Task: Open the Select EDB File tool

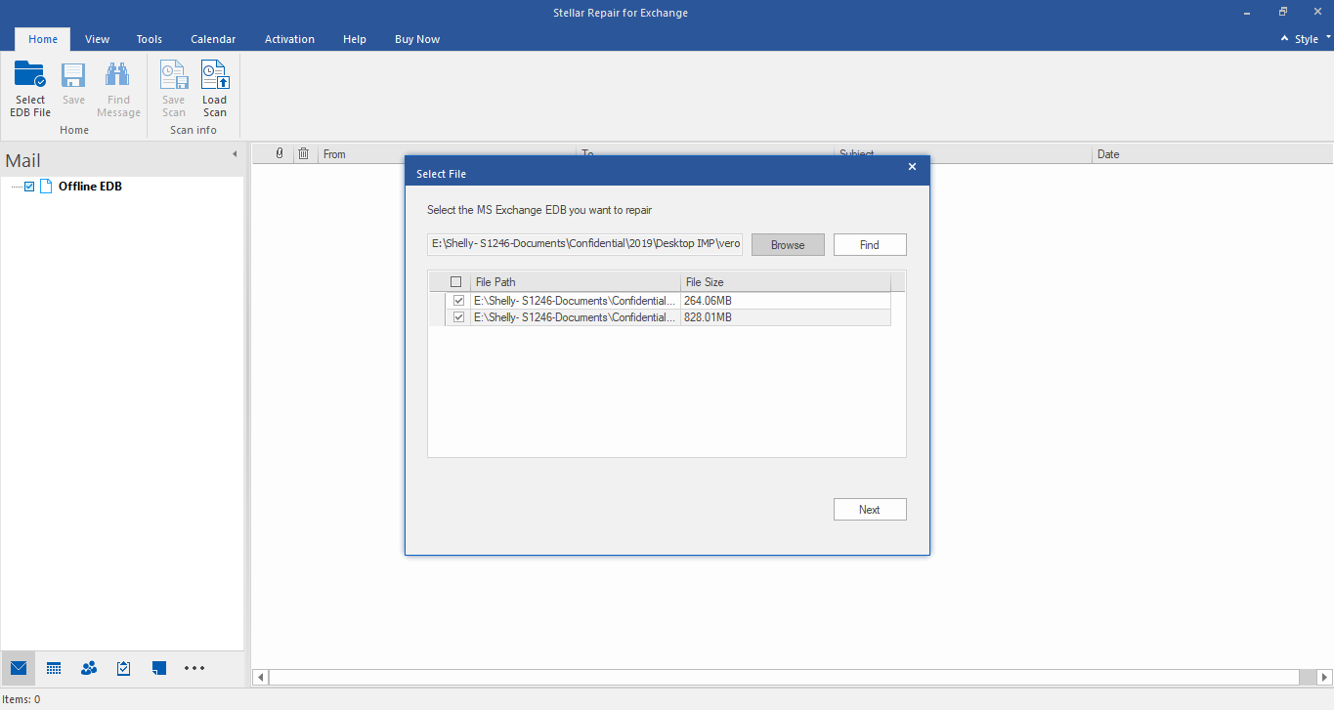Action: coord(30,89)
